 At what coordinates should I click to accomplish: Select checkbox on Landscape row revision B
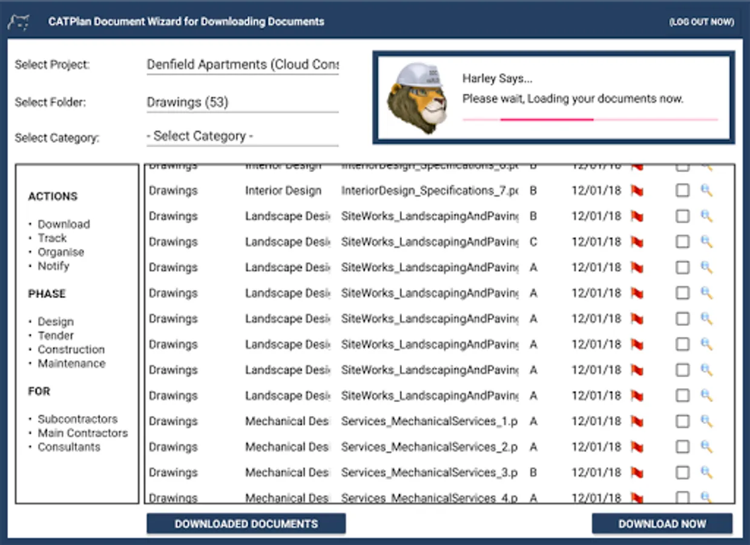(x=682, y=216)
